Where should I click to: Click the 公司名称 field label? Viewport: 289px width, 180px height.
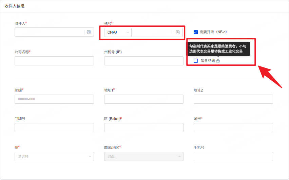click(x=22, y=52)
